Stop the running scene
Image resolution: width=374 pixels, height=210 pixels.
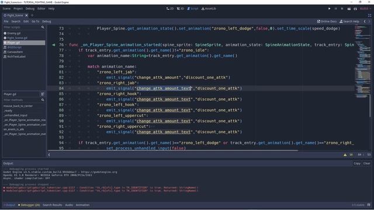(342, 9)
